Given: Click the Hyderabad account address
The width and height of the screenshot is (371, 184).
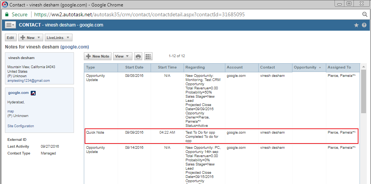Looking at the screenshot, I should tap(16, 102).
